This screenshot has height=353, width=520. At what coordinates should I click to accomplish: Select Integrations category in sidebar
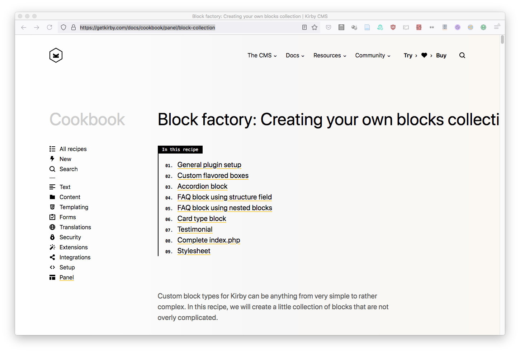click(x=70, y=257)
